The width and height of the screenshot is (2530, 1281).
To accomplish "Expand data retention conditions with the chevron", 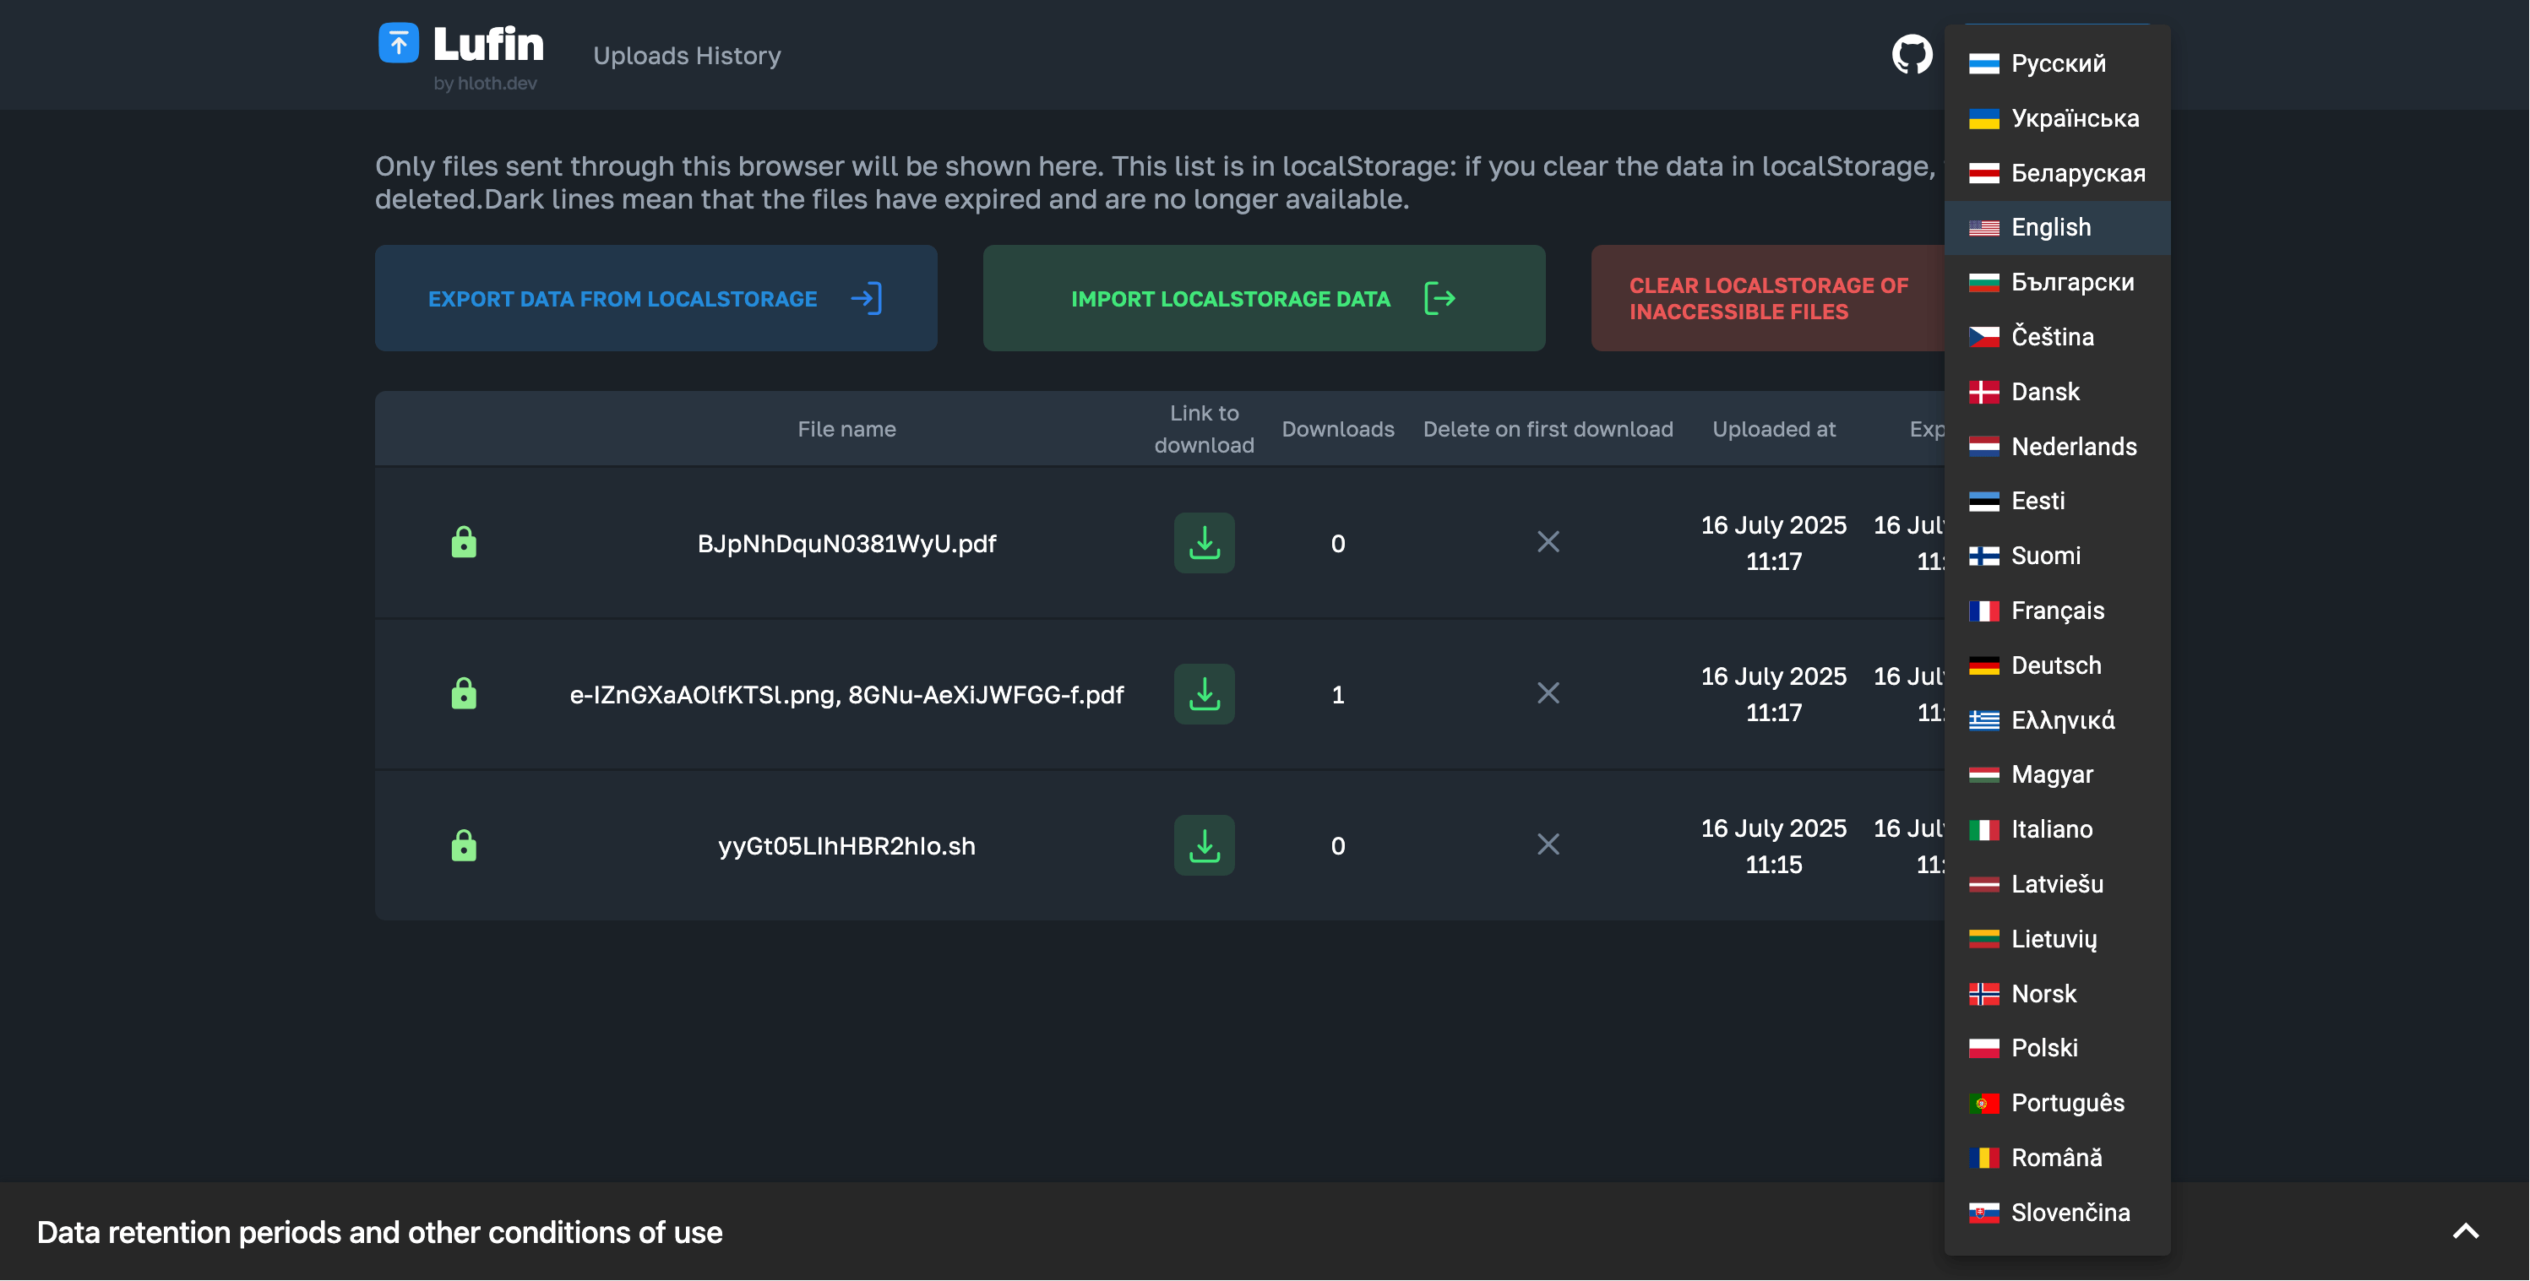I will tap(2465, 1232).
